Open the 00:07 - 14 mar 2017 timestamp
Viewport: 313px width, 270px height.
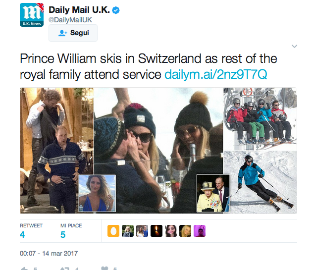[49, 254]
